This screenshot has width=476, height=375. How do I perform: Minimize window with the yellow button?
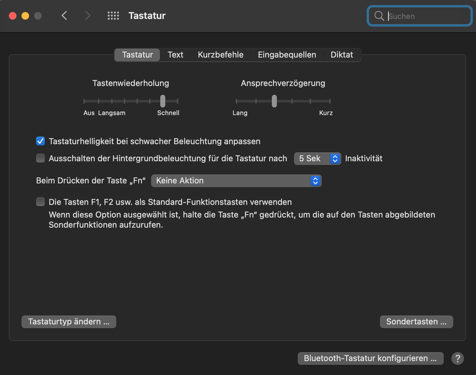click(25, 16)
